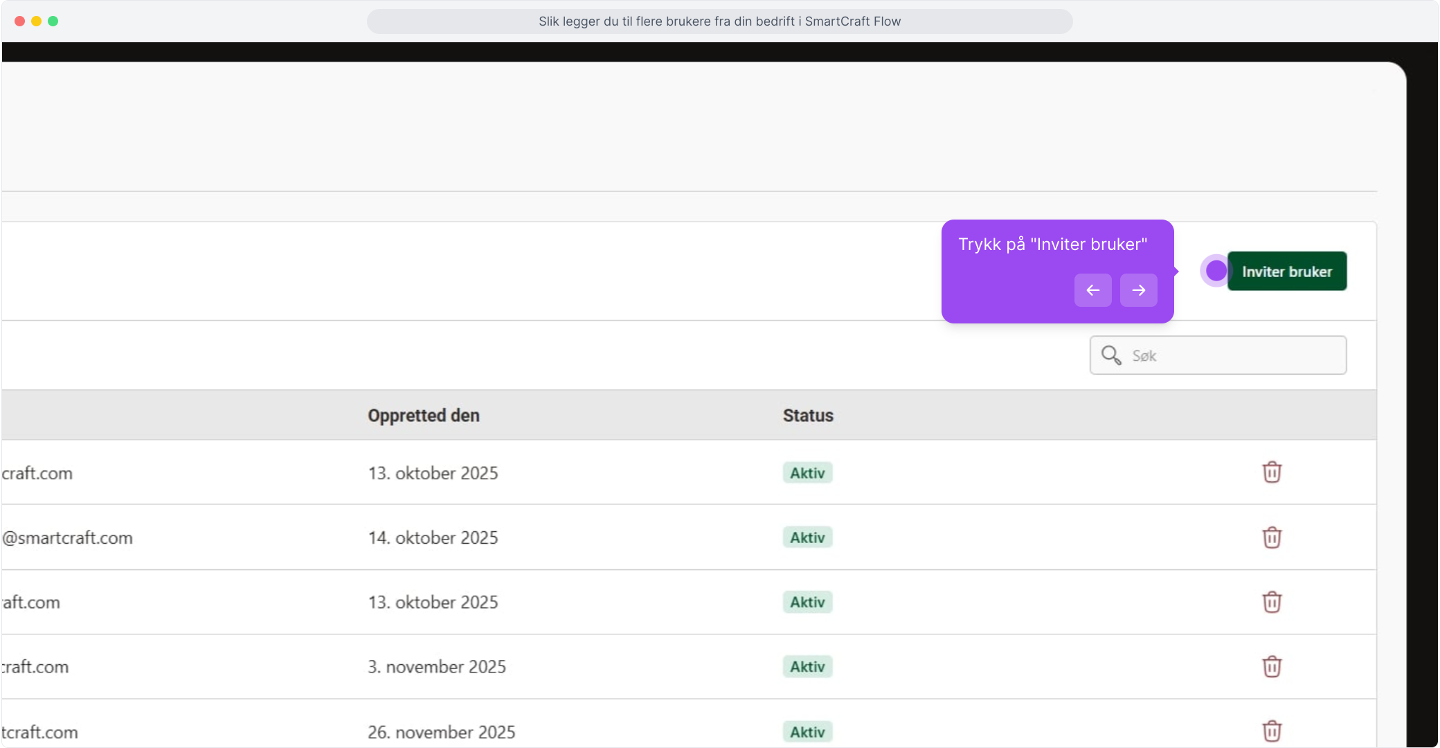Delete the user created 3. november 2025

pos(1272,666)
